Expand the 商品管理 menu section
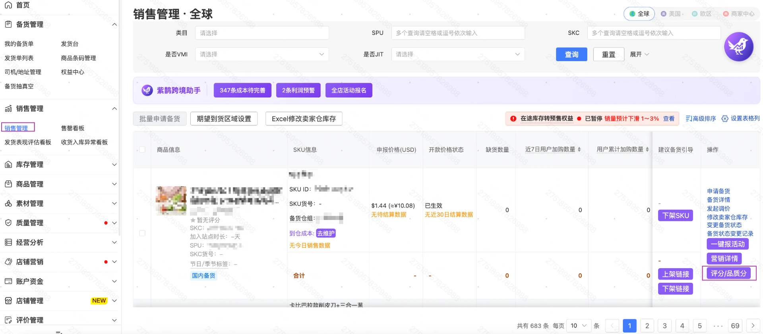The width and height of the screenshot is (763, 334). pyautogui.click(x=114, y=184)
